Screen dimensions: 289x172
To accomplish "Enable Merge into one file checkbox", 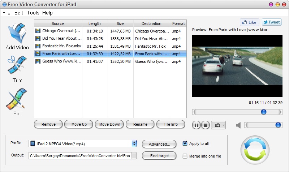I will pyautogui.click(x=185, y=156).
